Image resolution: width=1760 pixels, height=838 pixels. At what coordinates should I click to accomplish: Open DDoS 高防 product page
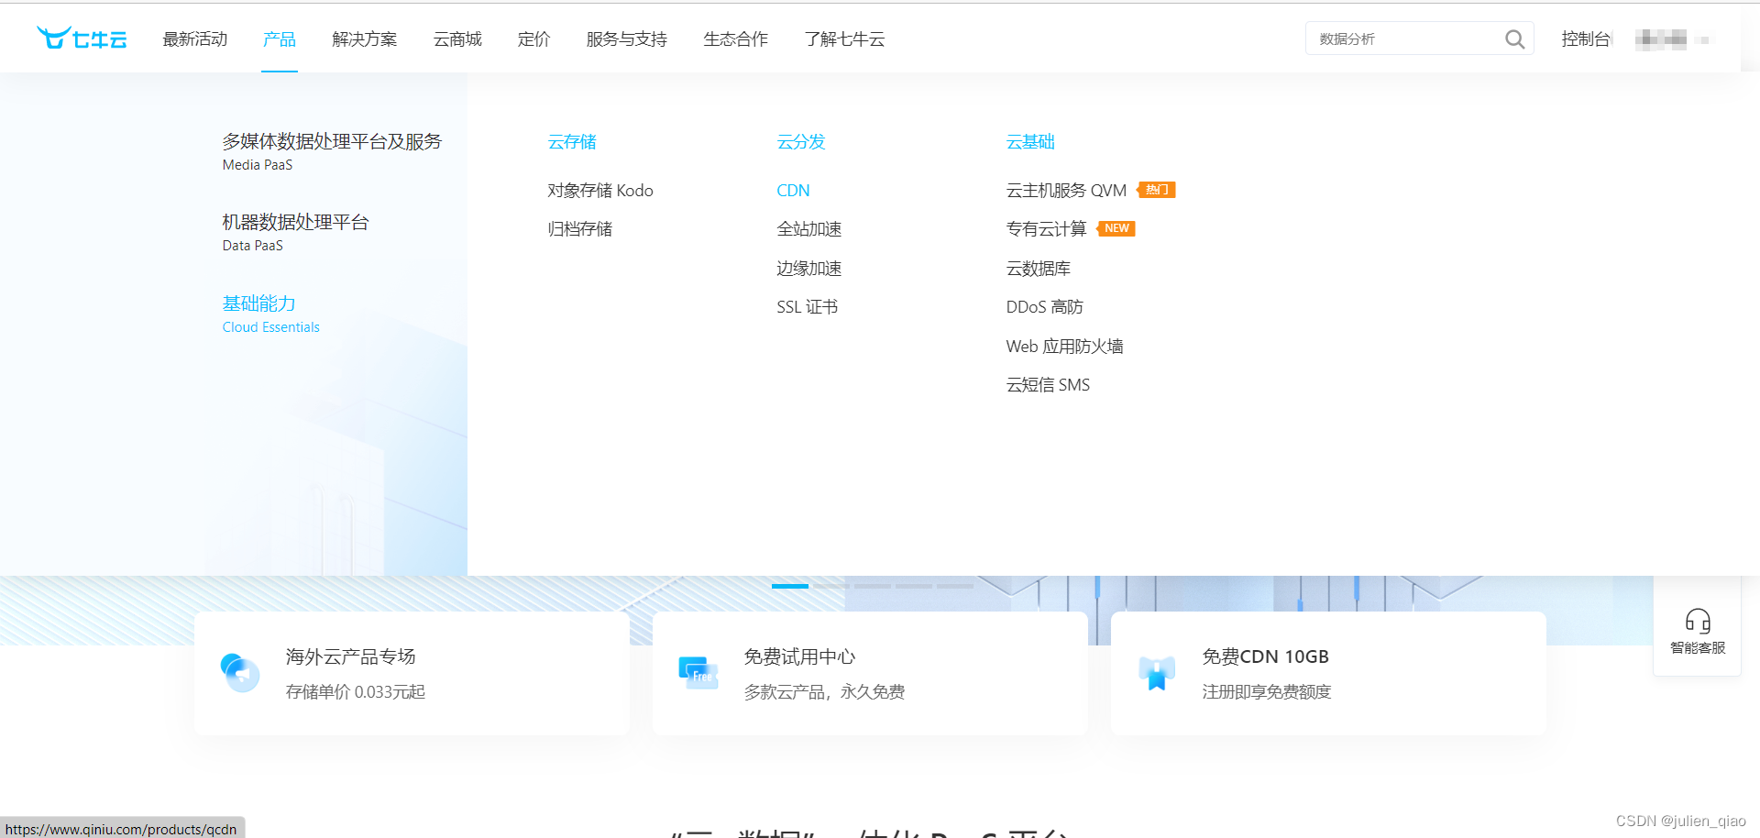1044,306
